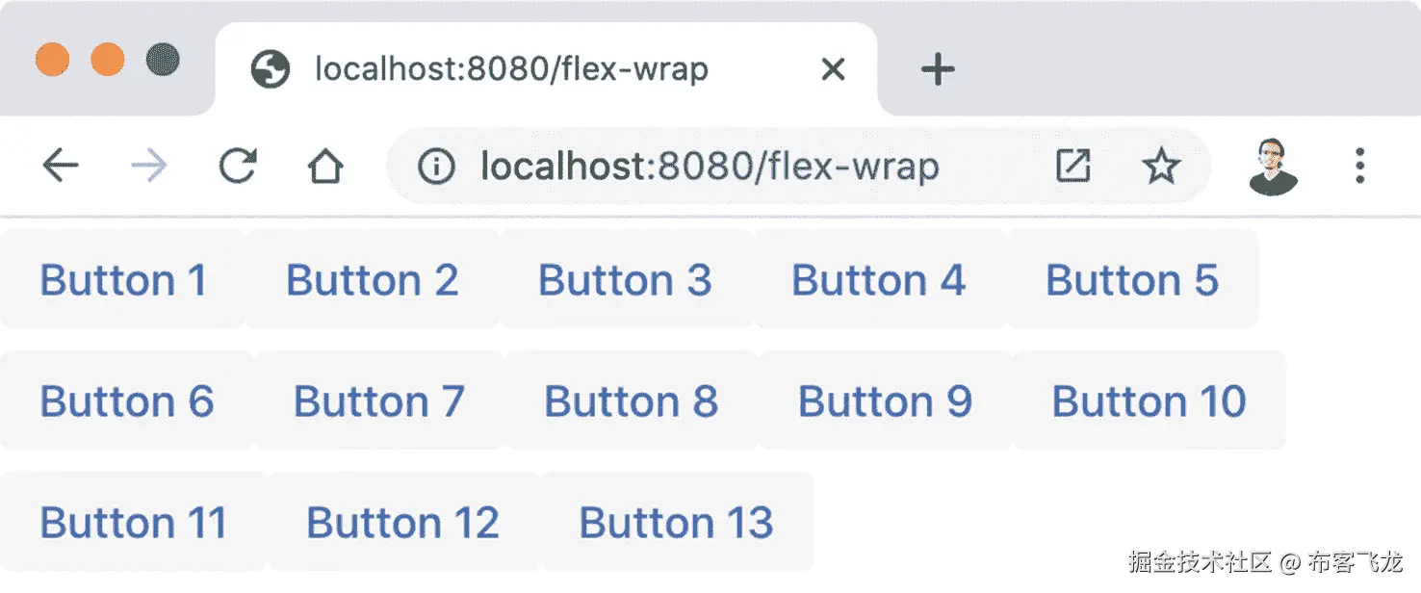Click Button 7
Image resolution: width=1421 pixels, height=593 pixels.
point(379,400)
